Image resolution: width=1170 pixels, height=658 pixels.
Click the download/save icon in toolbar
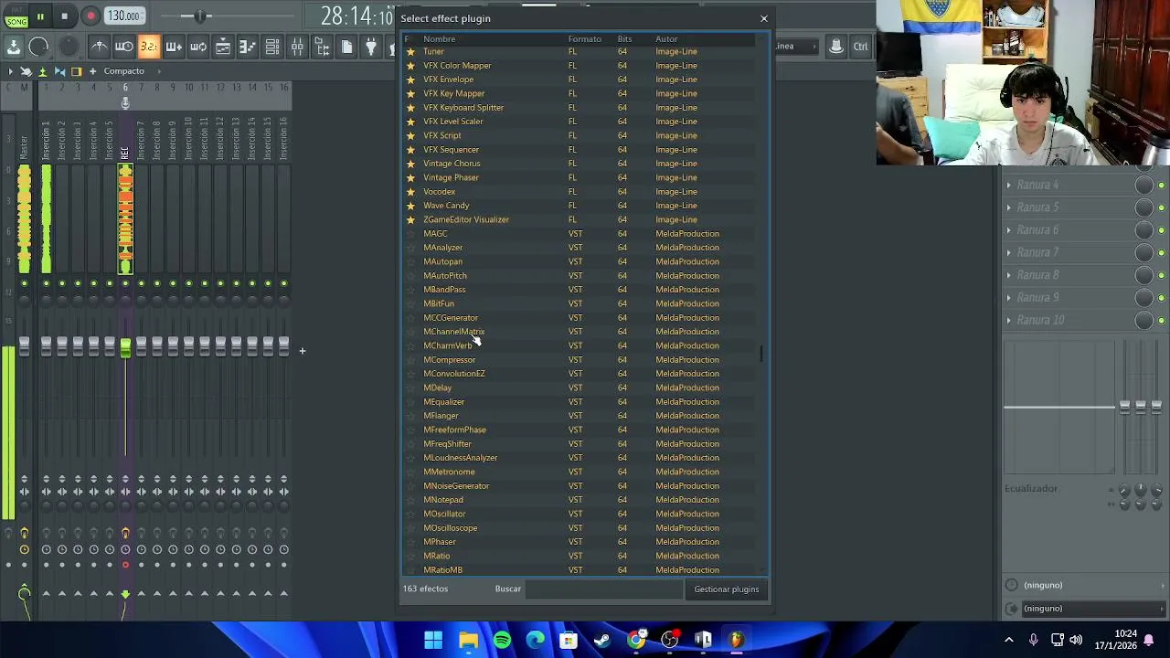14,47
